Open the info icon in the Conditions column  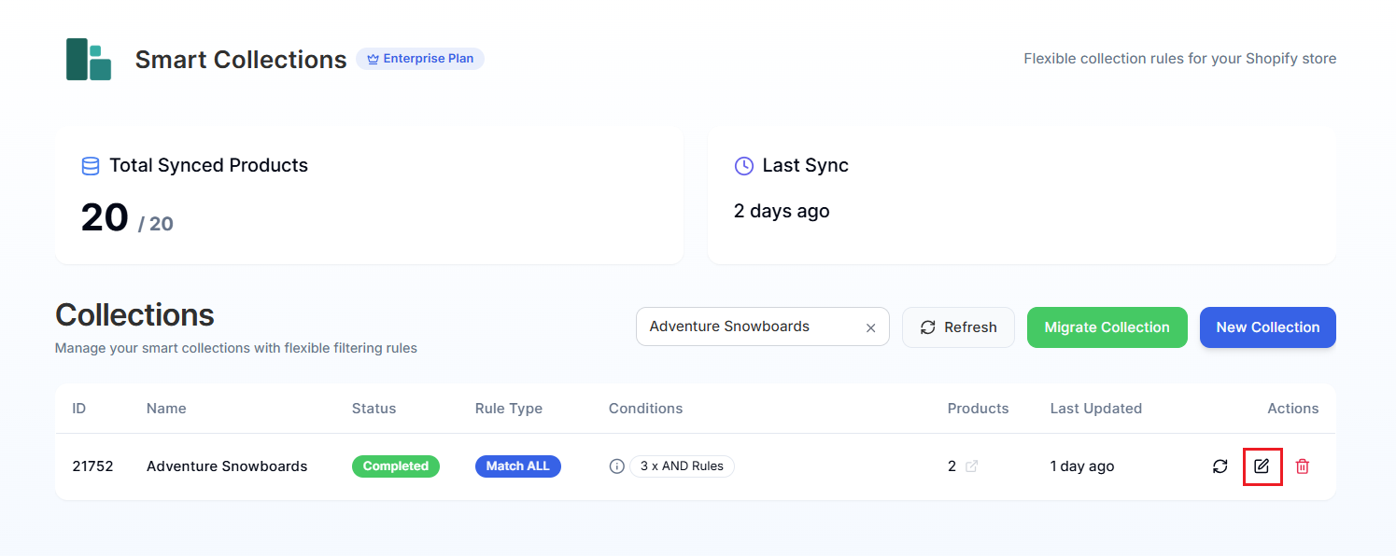616,466
